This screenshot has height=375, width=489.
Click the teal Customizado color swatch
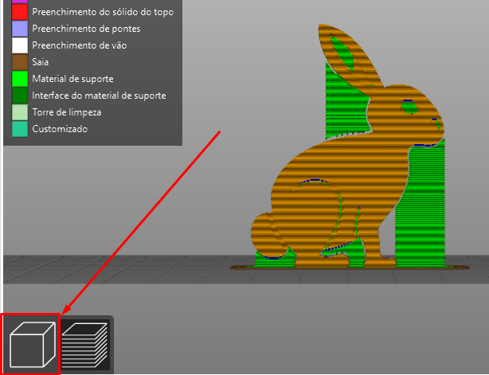coord(20,129)
